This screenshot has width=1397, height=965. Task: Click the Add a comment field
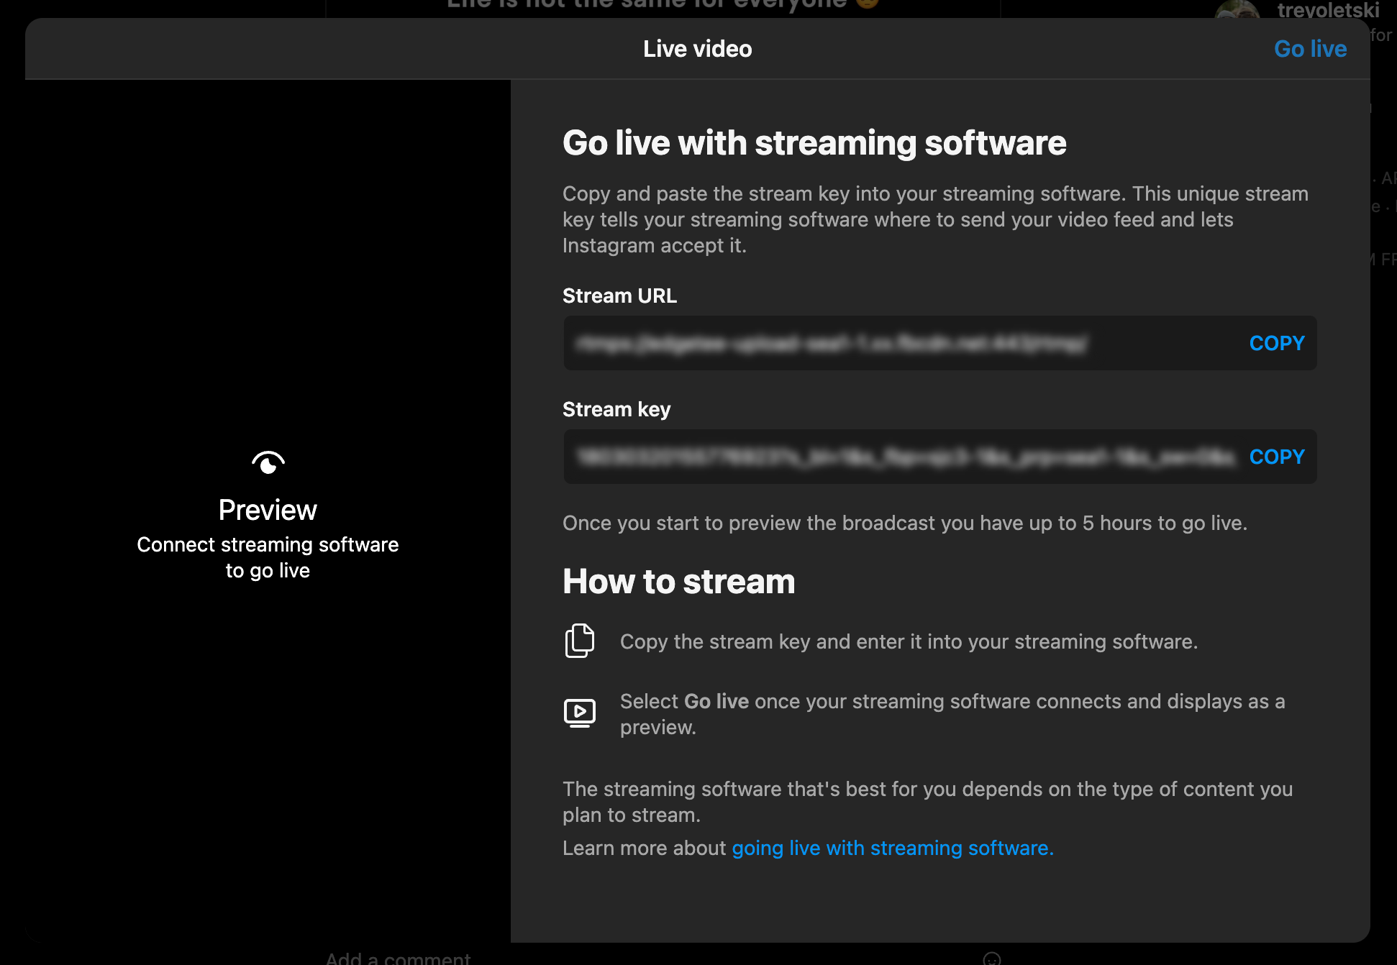point(398,959)
